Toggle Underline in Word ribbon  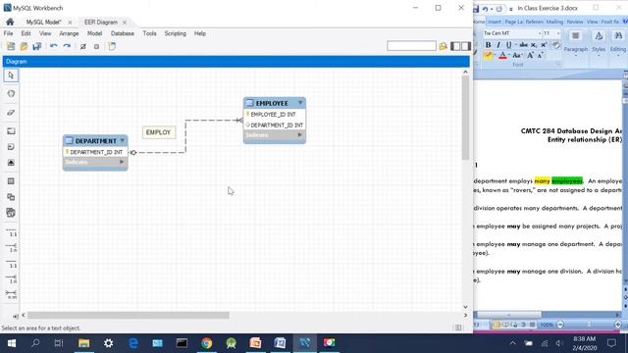pos(508,45)
